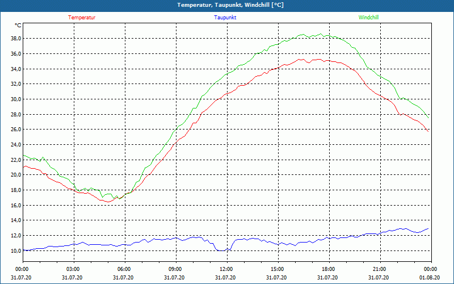Click the 09:00 time axis label
This screenshot has width=454, height=284.
(176, 269)
